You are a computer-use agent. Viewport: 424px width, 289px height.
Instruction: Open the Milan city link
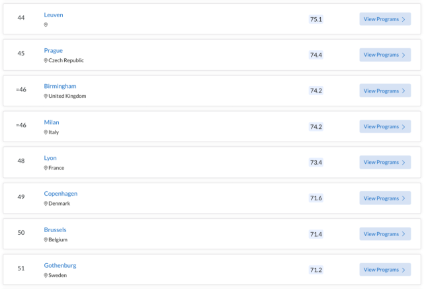tap(52, 122)
